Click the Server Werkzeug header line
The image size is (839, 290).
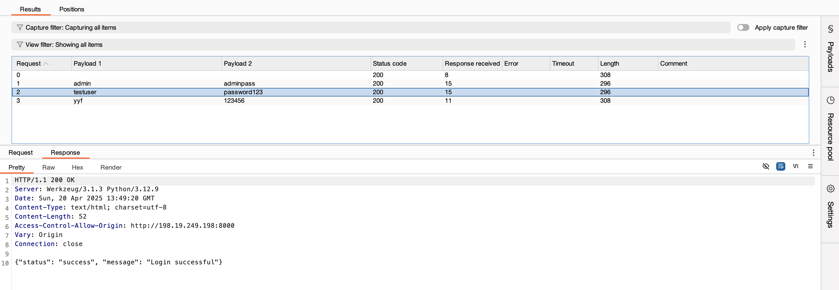(x=87, y=189)
